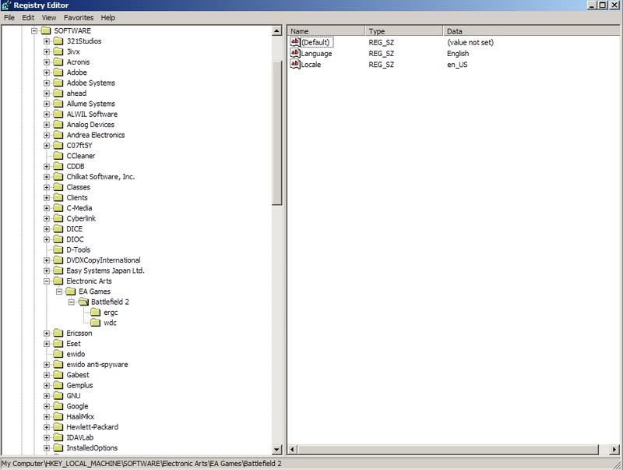This screenshot has height=470, width=623.
Task: Open the View menu
Action: point(49,17)
